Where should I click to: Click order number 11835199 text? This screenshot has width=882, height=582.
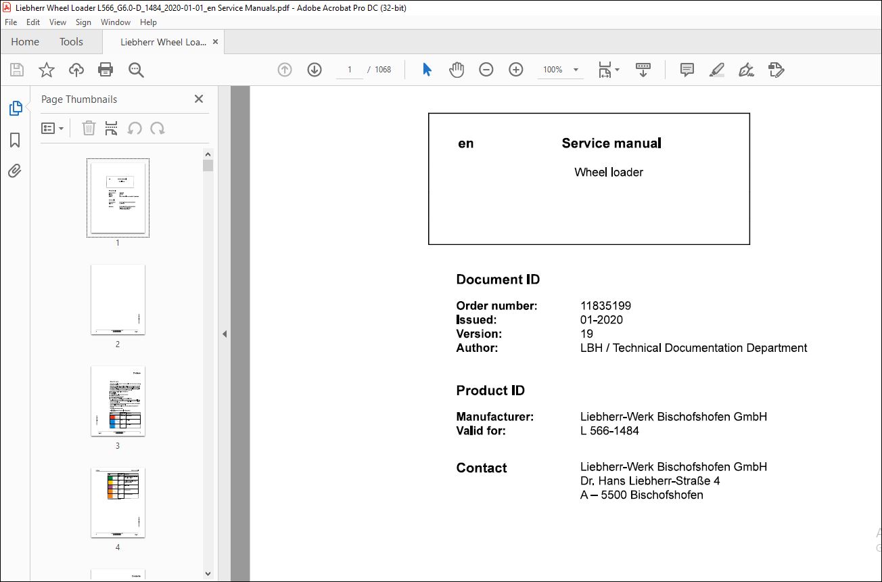point(605,306)
